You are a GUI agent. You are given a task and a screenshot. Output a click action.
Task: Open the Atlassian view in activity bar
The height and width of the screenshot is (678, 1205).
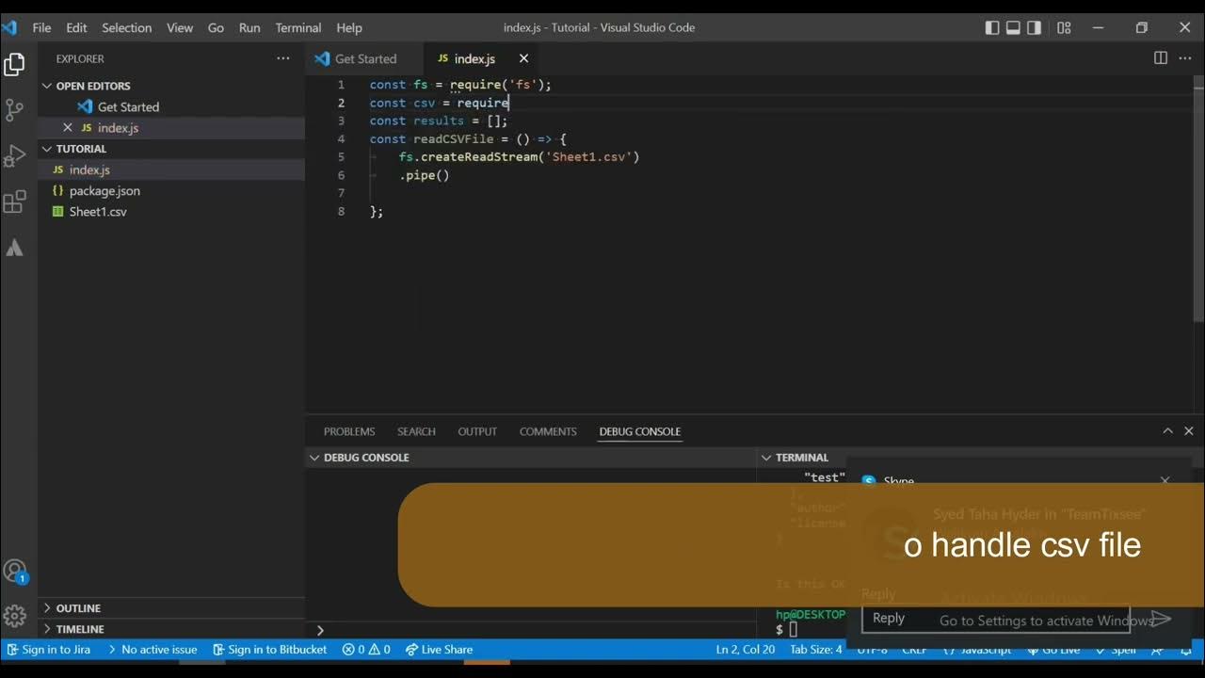point(14,248)
